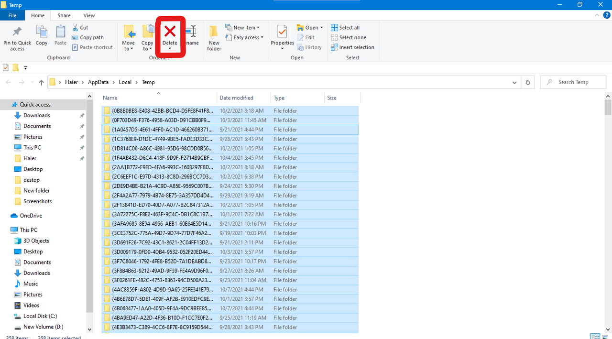Click the Search Temp input field
The width and height of the screenshot is (612, 339).
point(573,82)
